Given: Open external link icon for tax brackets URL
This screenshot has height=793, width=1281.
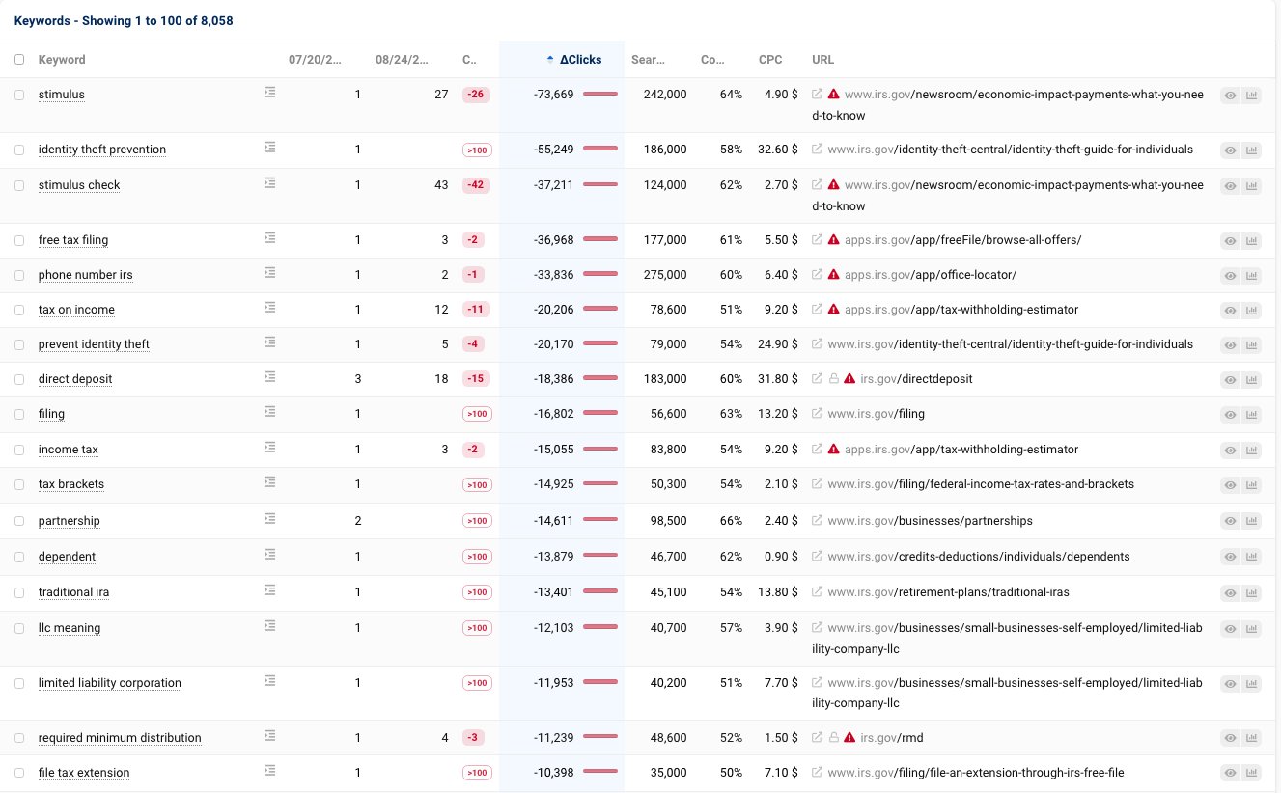Looking at the screenshot, I should click(x=818, y=484).
